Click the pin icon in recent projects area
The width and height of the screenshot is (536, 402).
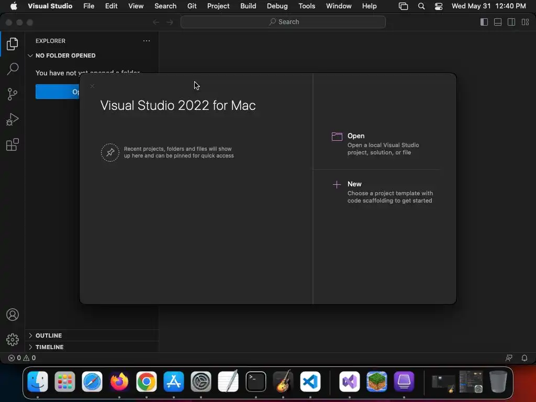[110, 152]
